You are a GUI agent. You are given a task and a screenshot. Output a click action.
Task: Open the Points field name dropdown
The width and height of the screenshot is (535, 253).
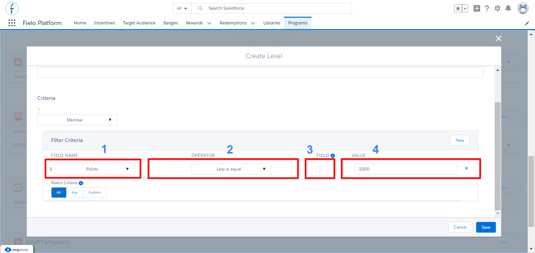pos(95,169)
